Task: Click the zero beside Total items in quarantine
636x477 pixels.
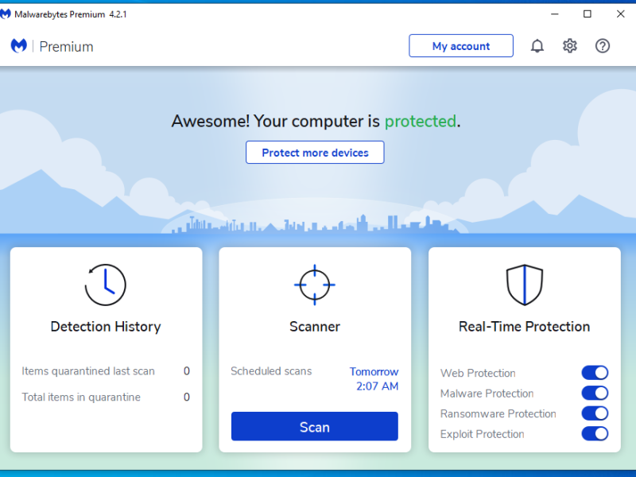Action: 187,397
